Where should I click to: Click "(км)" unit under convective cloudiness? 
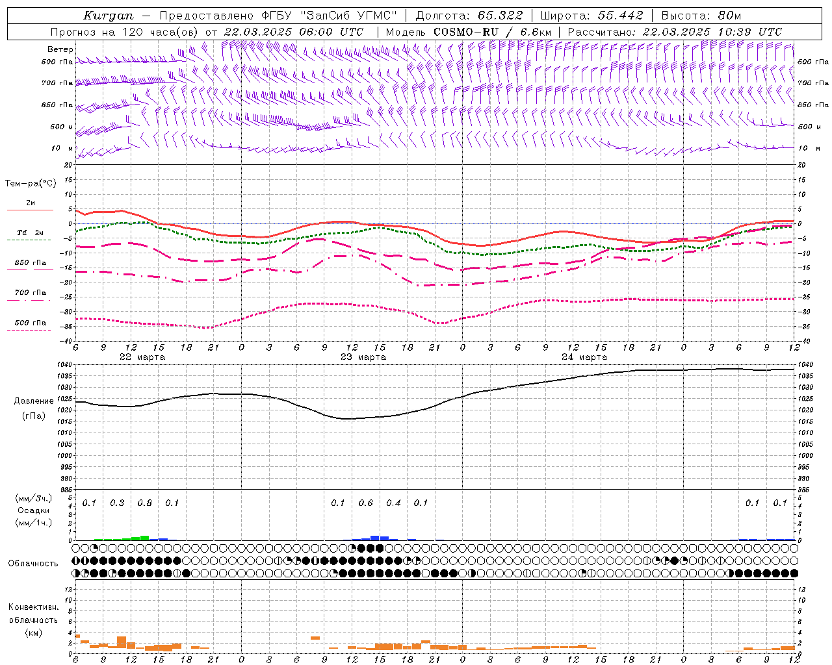point(33,633)
